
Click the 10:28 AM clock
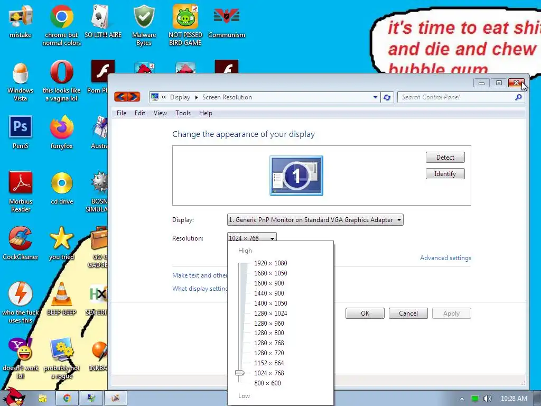pyautogui.click(x=514, y=399)
